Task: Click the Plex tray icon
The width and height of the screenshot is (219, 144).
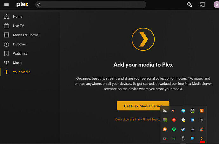Action: coord(202,138)
